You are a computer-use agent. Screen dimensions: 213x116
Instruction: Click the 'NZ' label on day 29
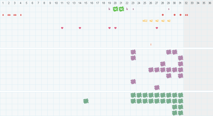(169, 21)
